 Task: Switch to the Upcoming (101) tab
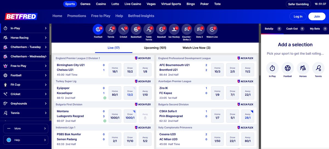155,48
